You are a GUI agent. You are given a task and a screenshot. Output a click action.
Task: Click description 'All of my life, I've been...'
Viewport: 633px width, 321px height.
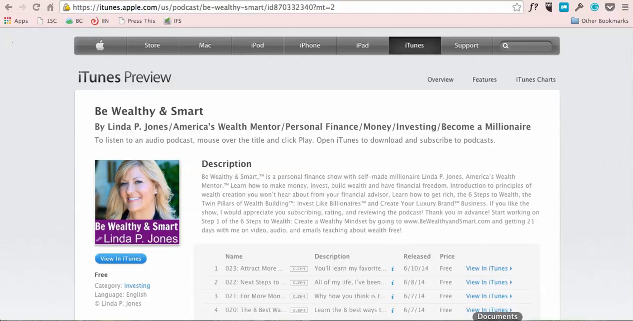pyautogui.click(x=350, y=282)
